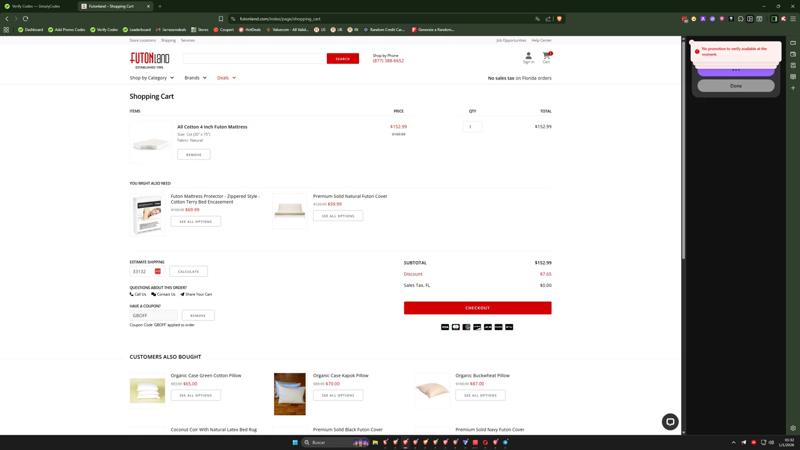Bookmark this page using the bookmark icon

[x=221, y=19]
